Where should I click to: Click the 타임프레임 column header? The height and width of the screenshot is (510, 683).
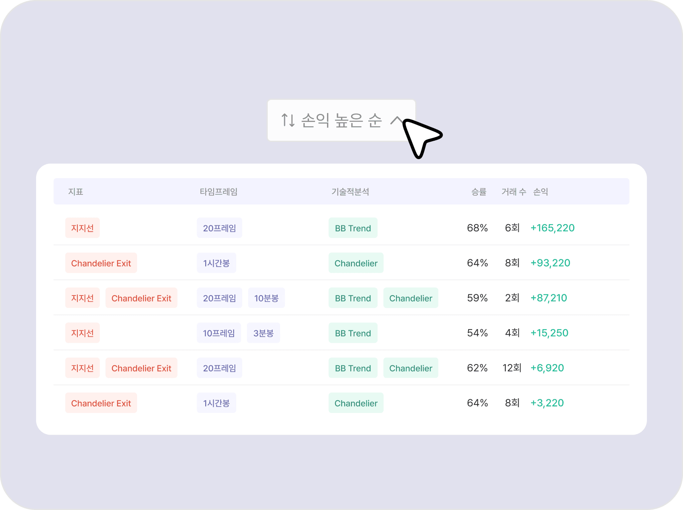coord(218,192)
